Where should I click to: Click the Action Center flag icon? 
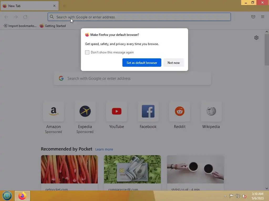(x=231, y=196)
